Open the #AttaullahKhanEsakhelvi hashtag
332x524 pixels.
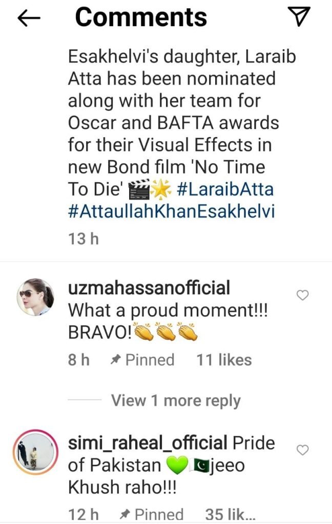pyautogui.click(x=171, y=212)
